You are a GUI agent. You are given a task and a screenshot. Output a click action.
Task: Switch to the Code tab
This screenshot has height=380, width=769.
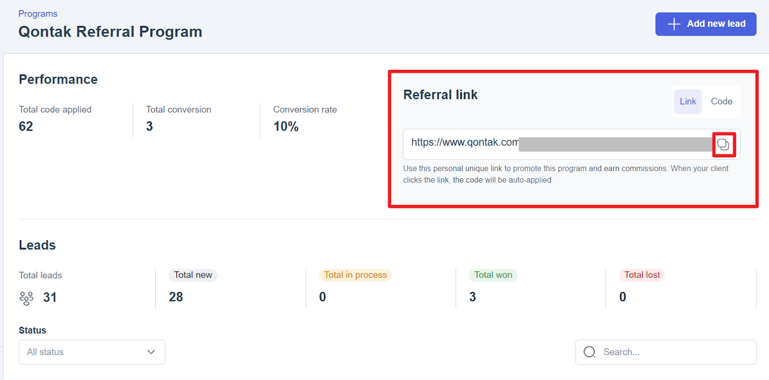[x=721, y=101]
